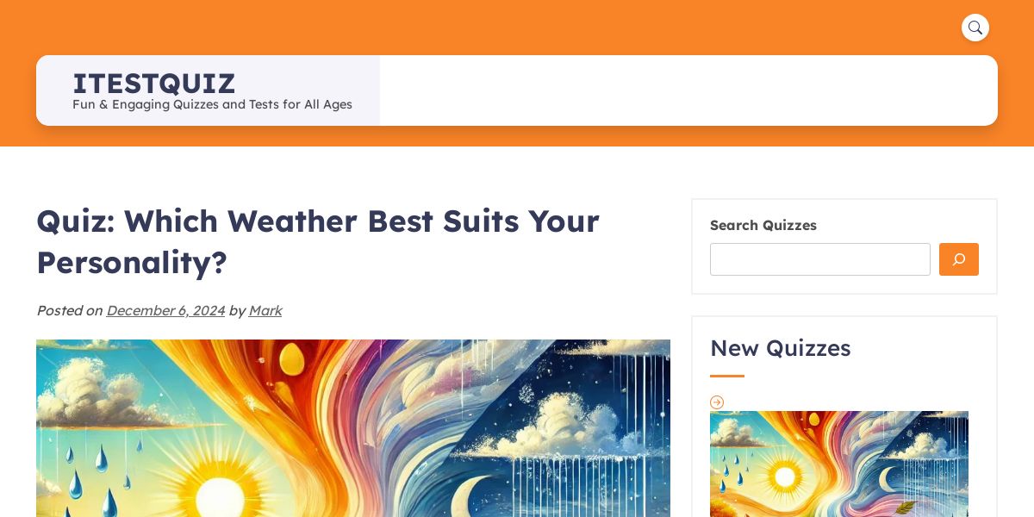Focus the Search Quizzes text field

[x=820, y=259]
